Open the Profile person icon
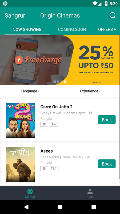 pos(90,192)
